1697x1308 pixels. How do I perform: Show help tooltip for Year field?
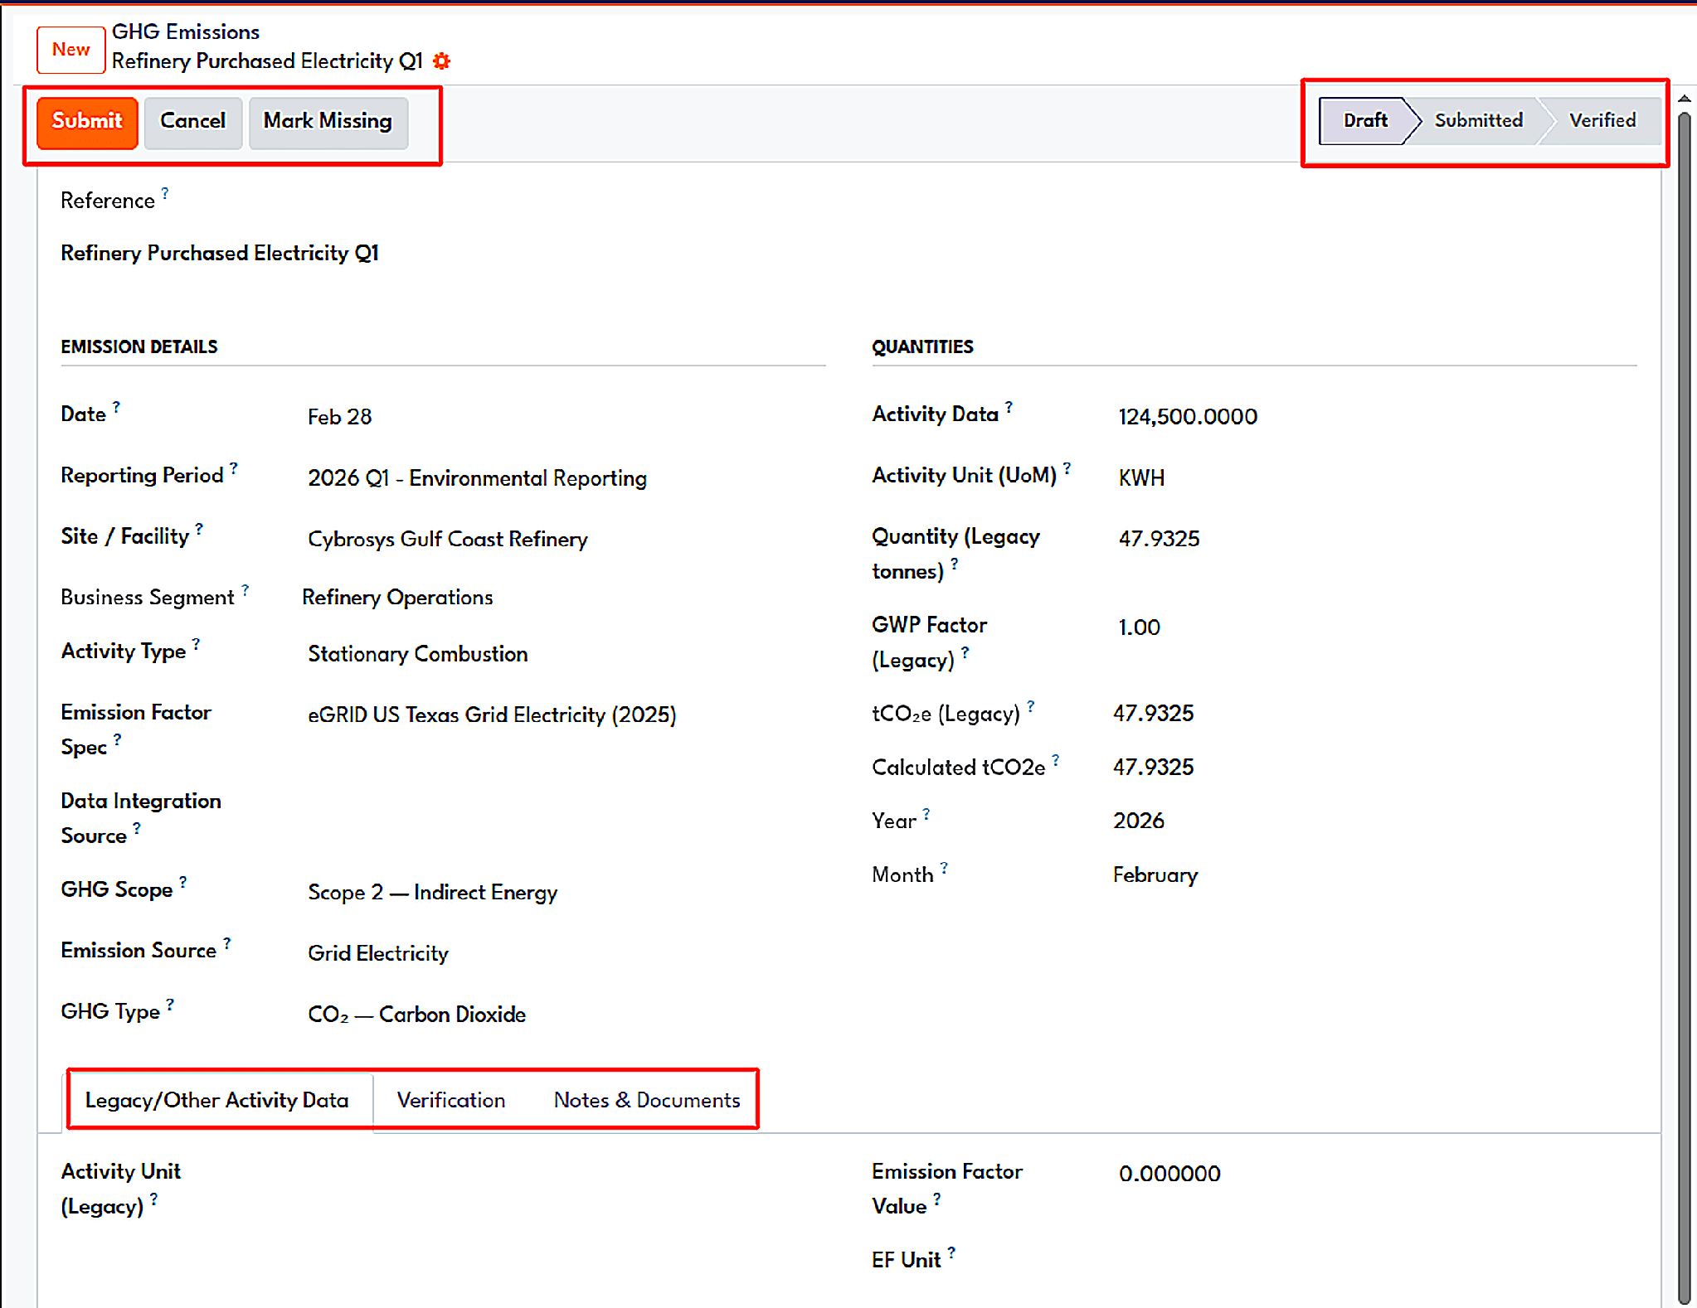[926, 813]
